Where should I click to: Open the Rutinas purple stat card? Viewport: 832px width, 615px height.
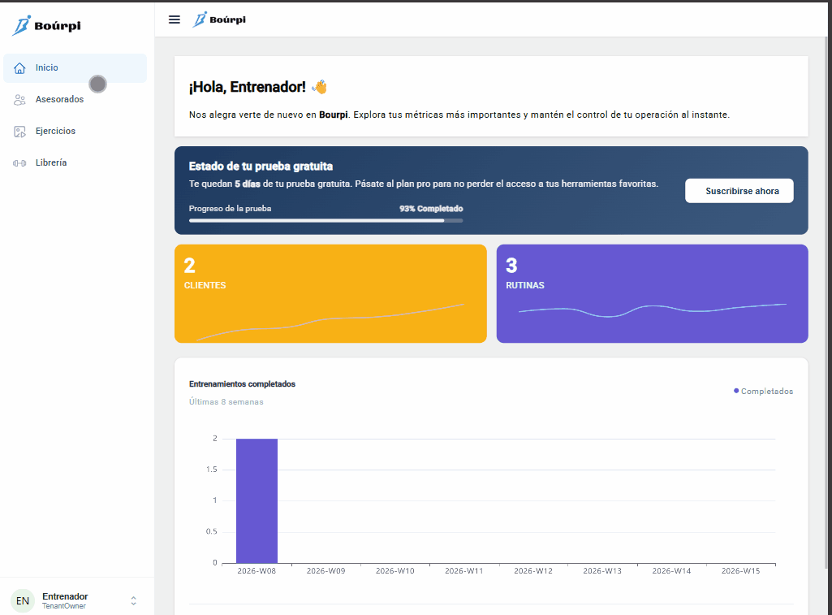(652, 293)
